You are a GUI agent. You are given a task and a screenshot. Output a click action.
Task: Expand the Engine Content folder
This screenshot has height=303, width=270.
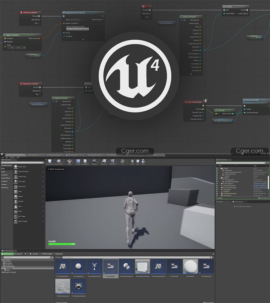(2, 272)
